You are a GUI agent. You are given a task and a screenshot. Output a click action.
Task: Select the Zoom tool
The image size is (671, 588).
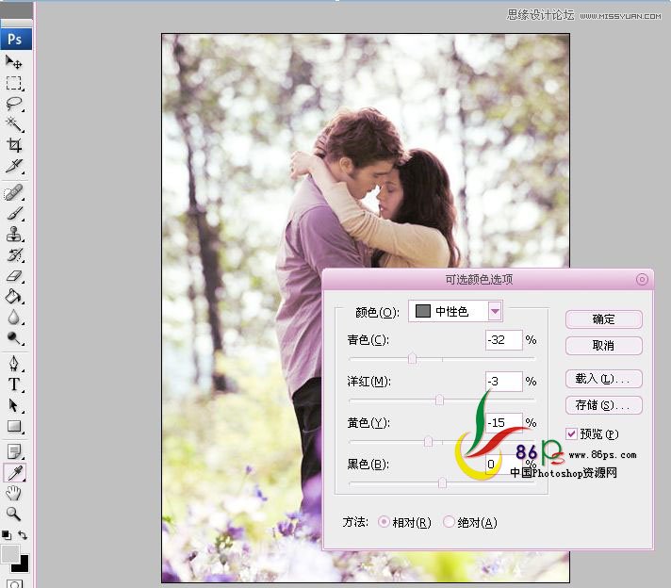pos(14,514)
